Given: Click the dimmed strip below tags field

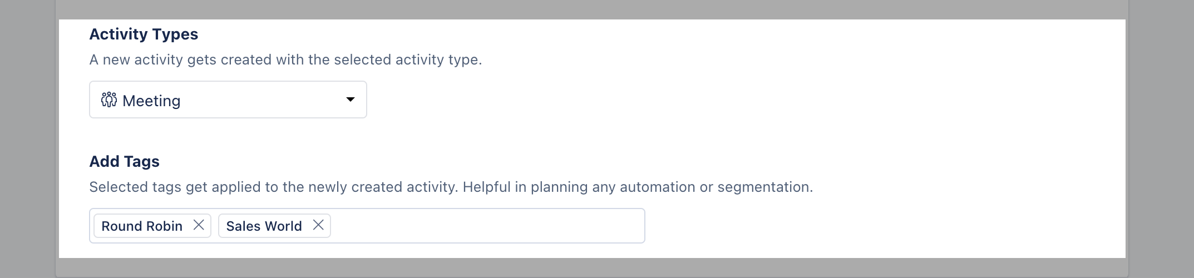Looking at the screenshot, I should pos(592,266).
